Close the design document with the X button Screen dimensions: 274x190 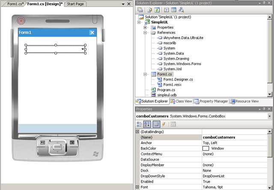pyautogui.click(x=129, y=4)
